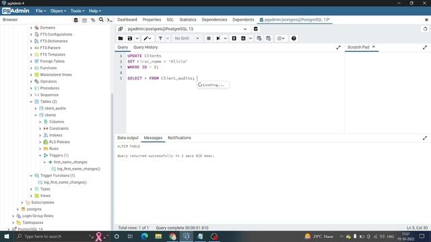Click the Open File folder icon

pyautogui.click(x=121, y=38)
